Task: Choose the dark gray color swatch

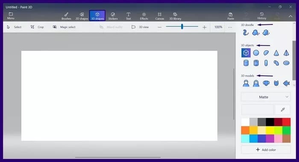Action: [x=261, y=122]
